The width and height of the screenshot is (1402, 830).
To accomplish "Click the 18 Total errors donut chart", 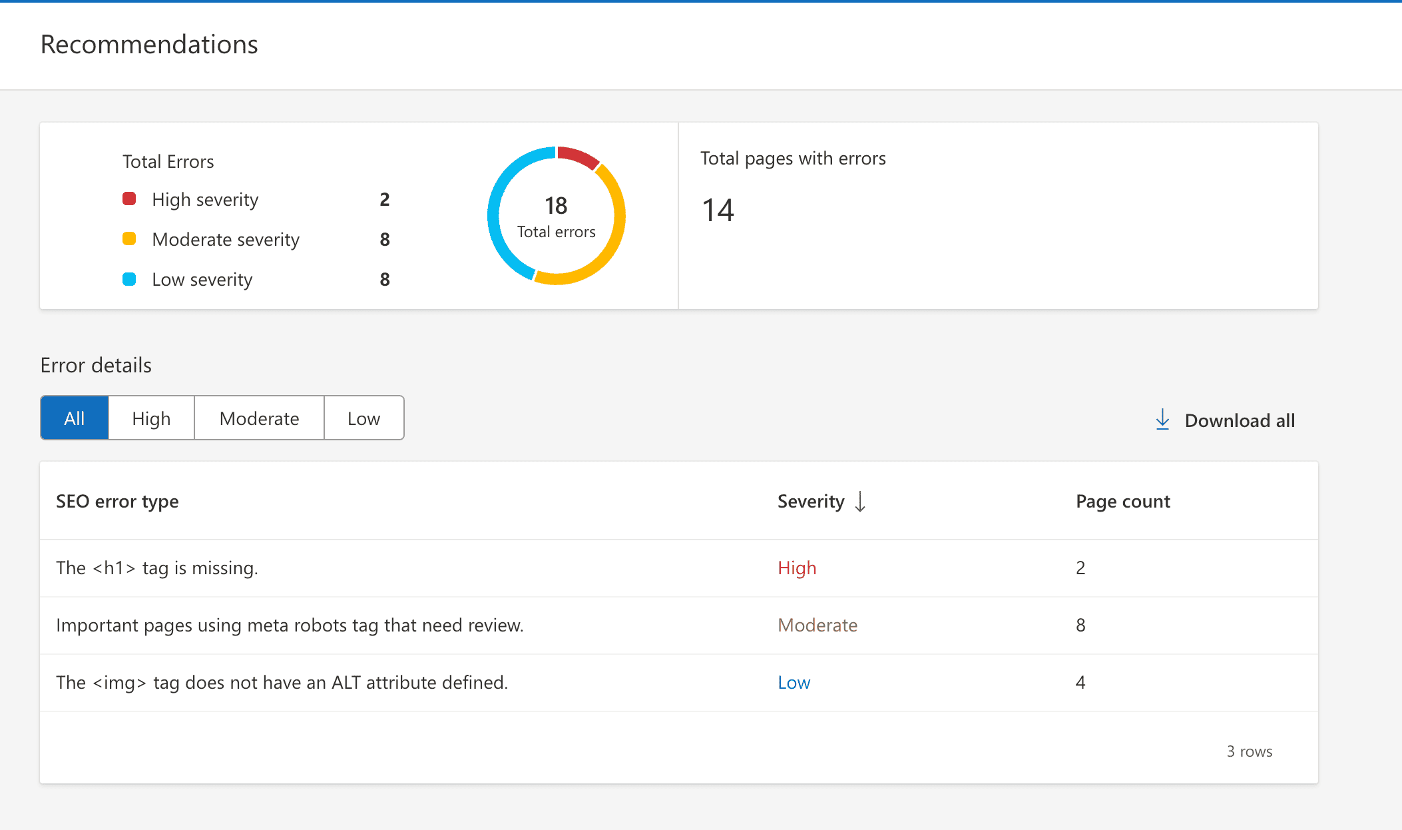I will pos(557,216).
